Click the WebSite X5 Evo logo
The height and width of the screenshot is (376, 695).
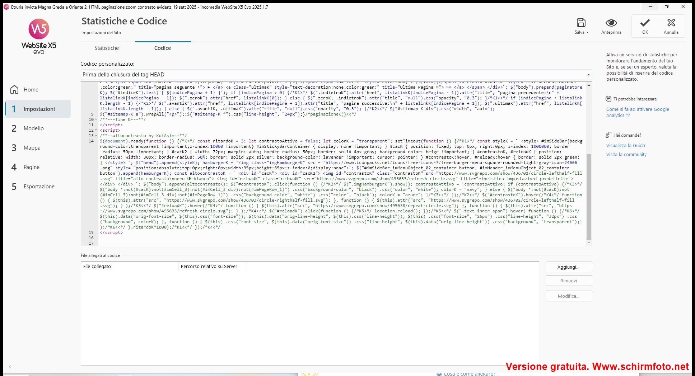pos(39,36)
